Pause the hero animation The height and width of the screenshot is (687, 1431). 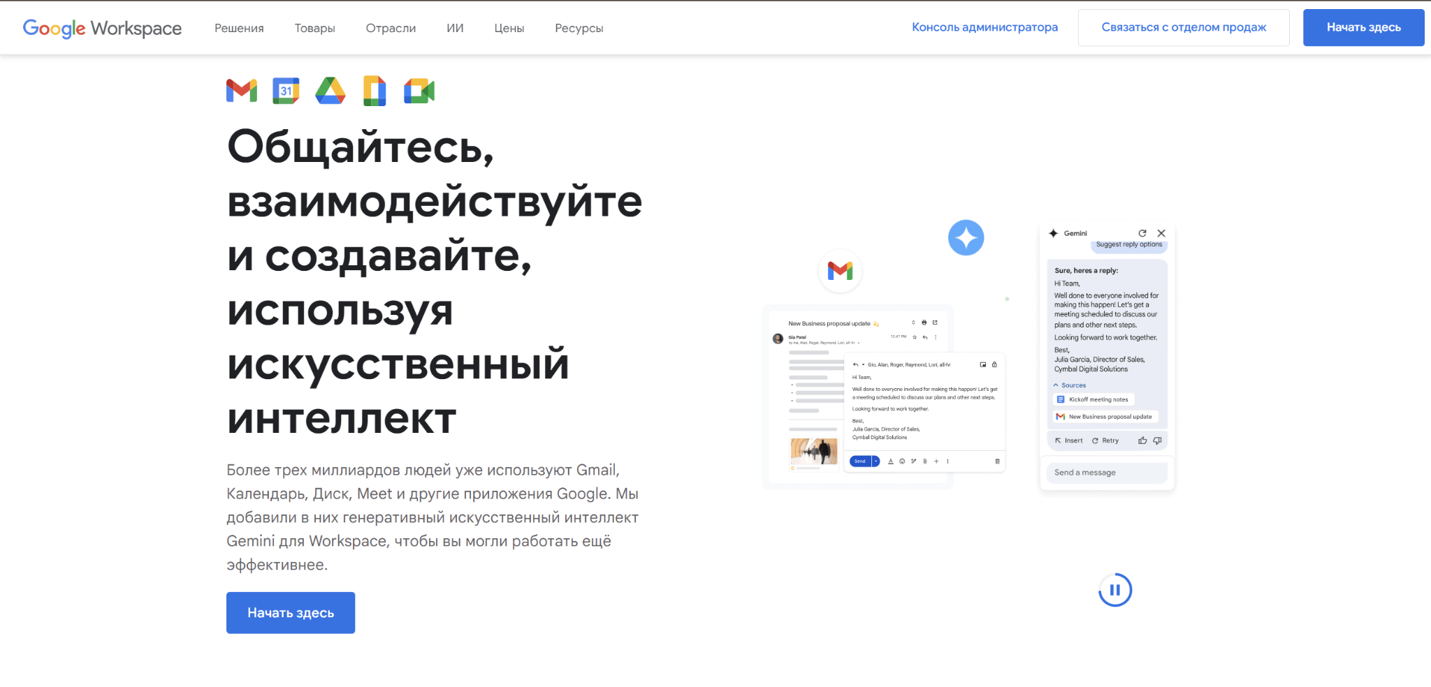[x=1115, y=590]
